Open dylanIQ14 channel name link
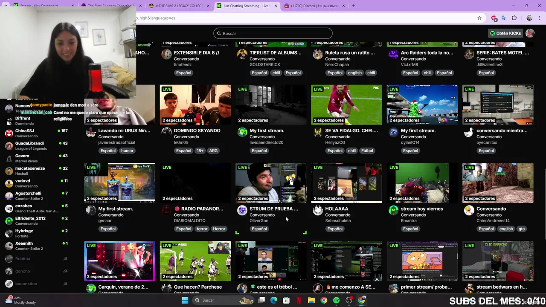Screen dimensions: 546x307 coord(410,142)
